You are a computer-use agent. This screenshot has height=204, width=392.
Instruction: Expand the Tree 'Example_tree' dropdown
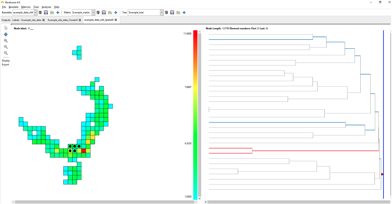pos(162,12)
